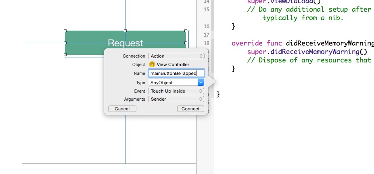The image size is (374, 174).
Task: Click the 'Arguments' label in popover
Action: (134, 99)
